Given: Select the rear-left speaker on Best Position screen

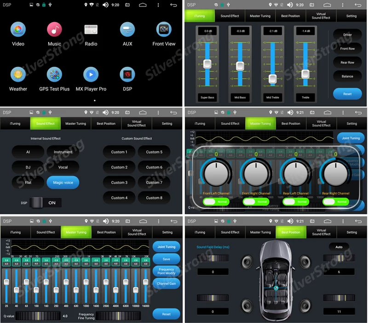Looking at the screenshot, I should (247, 305).
